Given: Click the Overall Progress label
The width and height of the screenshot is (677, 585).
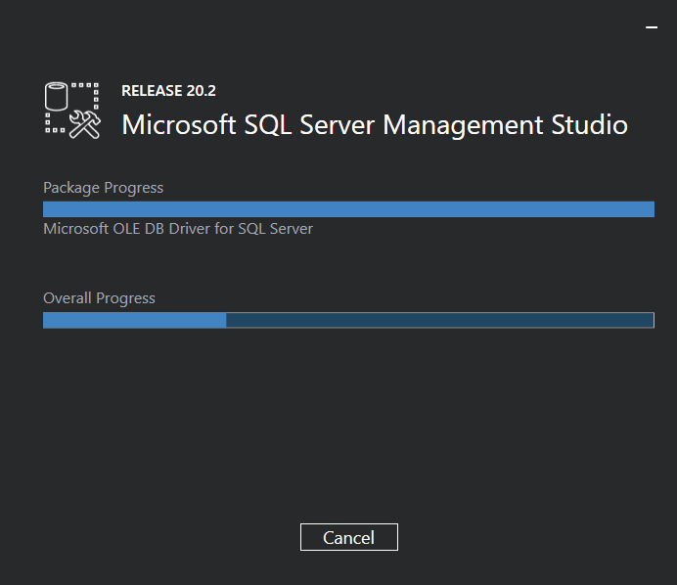Looking at the screenshot, I should coord(99,298).
